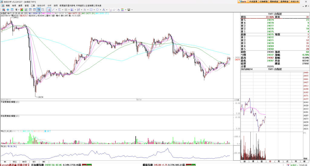310x166 pixels.
Task: Toggle the highlighted chart window layout icon
Action: [38, 10]
